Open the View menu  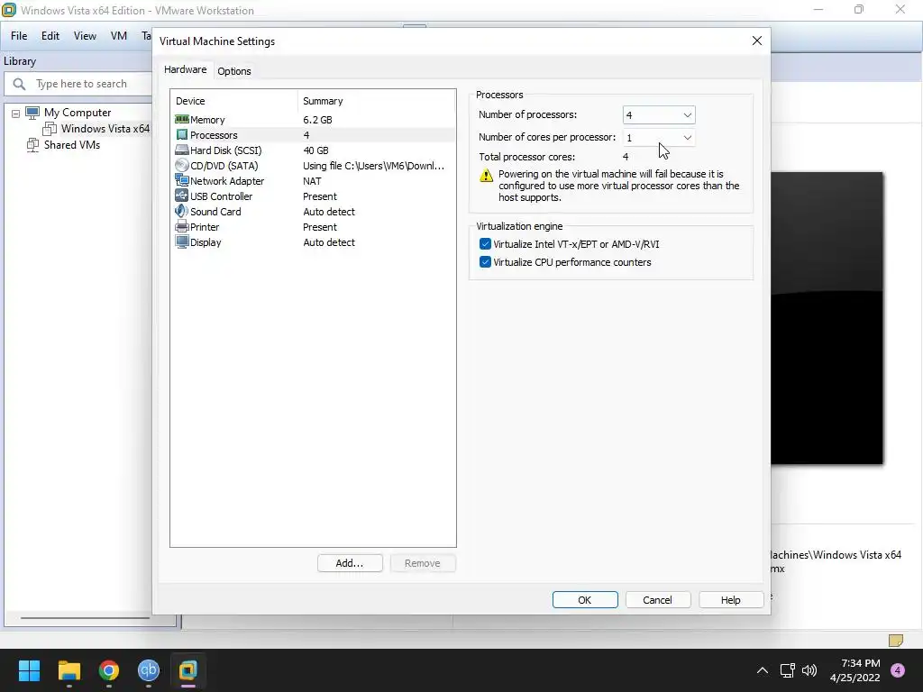[x=85, y=36]
